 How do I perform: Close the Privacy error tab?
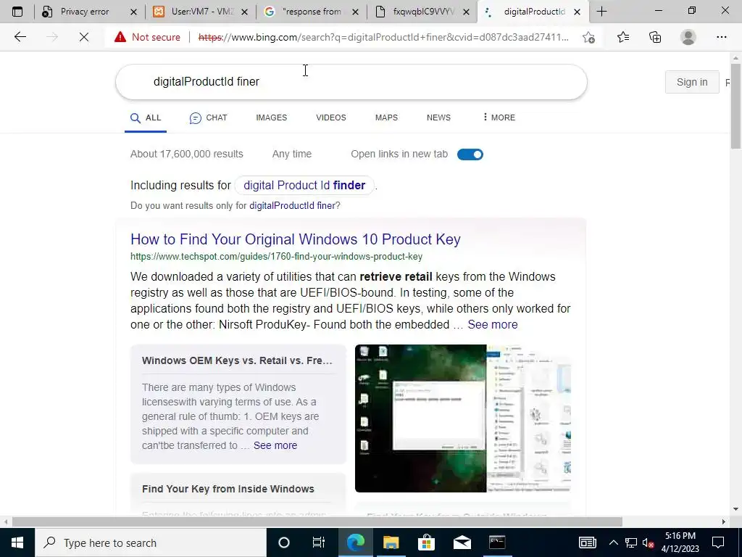coord(133,12)
